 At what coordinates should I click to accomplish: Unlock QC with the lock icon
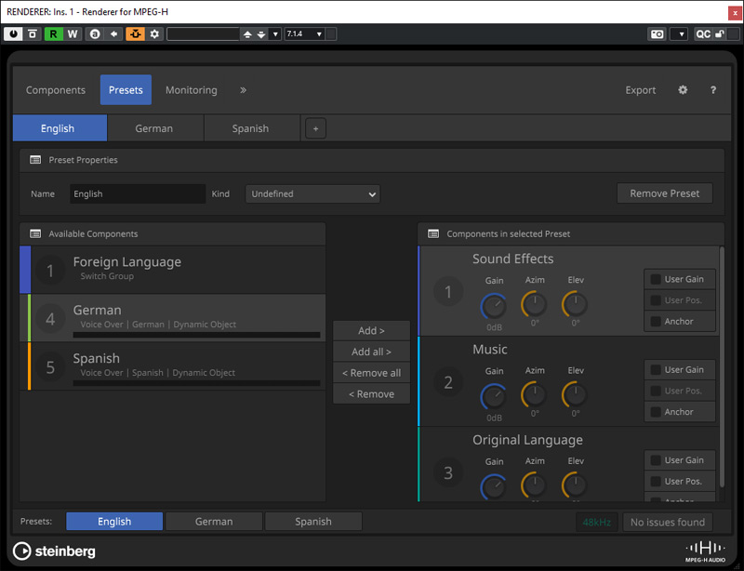click(x=721, y=33)
